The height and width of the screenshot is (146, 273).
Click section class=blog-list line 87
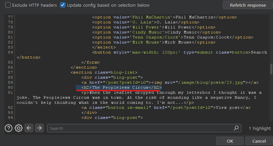[x=104, y=72]
